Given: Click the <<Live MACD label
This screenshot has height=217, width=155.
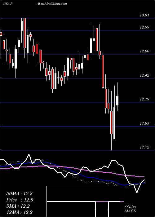Looking at the screenshot, I should click(x=131, y=209).
